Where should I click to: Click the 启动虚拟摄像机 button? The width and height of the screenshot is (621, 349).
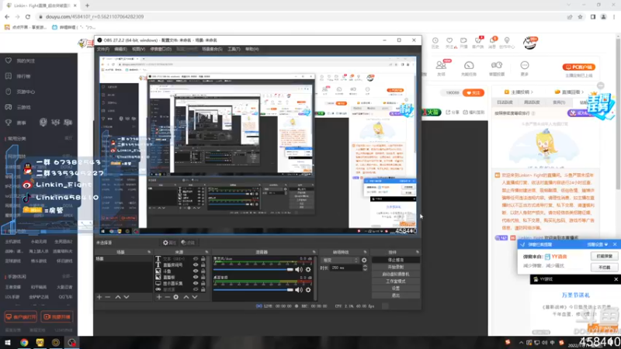click(x=396, y=275)
